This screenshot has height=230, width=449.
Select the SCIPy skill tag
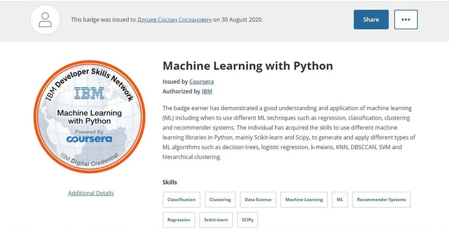248,220
